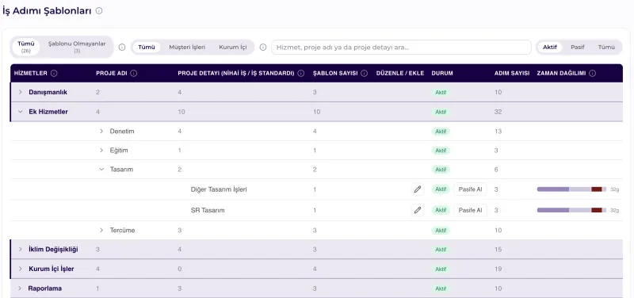The width and height of the screenshot is (634, 298).
Task: Click the SR Tasarım row label
Action: tap(208, 210)
